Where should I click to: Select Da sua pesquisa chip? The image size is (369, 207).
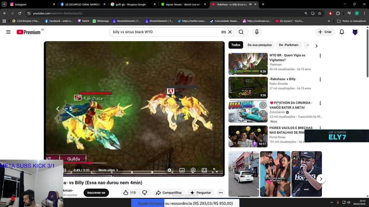[x=259, y=45]
